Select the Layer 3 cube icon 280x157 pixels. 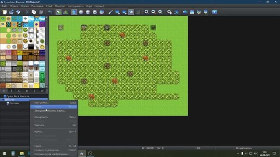pos(95,12)
